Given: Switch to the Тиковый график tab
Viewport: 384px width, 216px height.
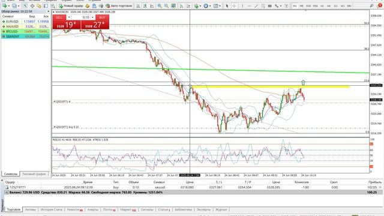Looking at the screenshot, I should [34, 174].
